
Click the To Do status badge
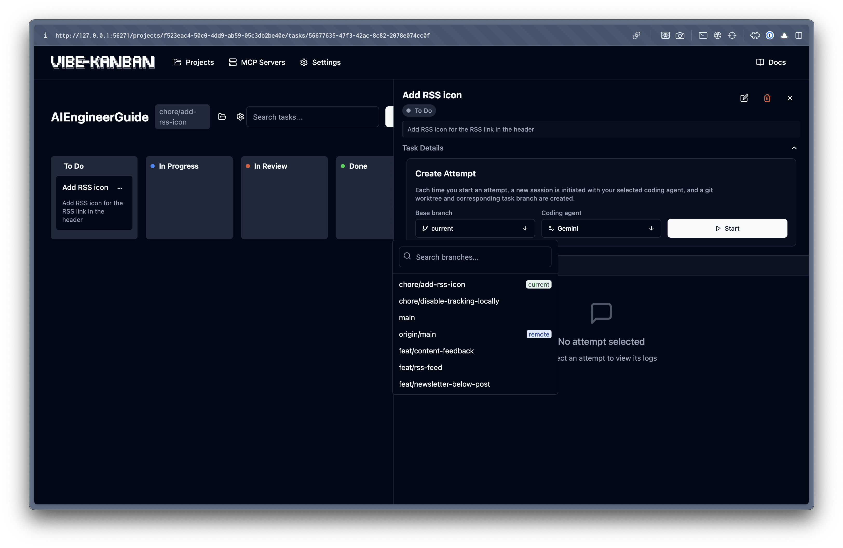click(419, 111)
